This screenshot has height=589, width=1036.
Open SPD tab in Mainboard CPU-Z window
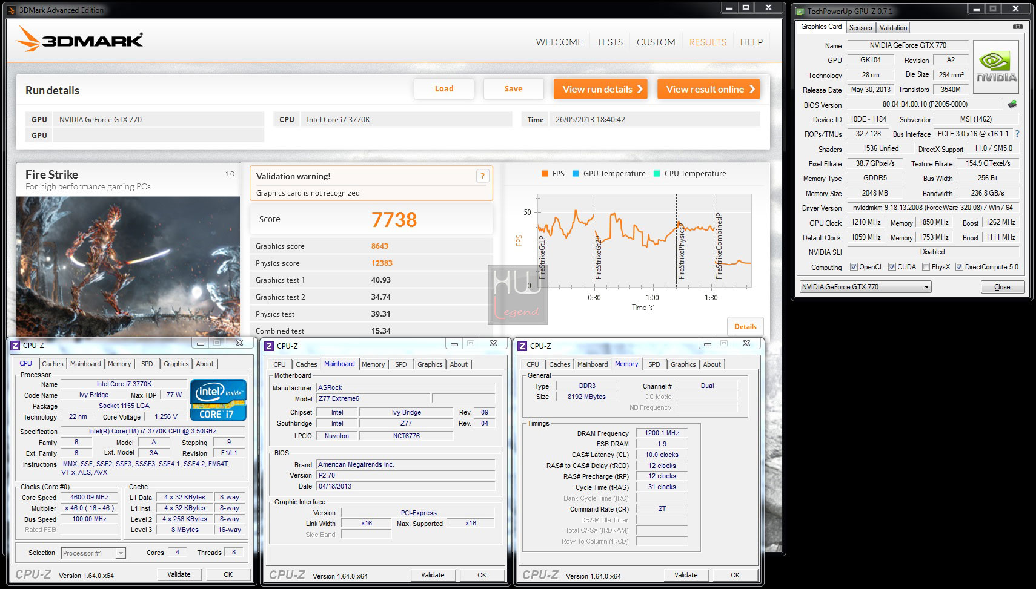(x=401, y=364)
